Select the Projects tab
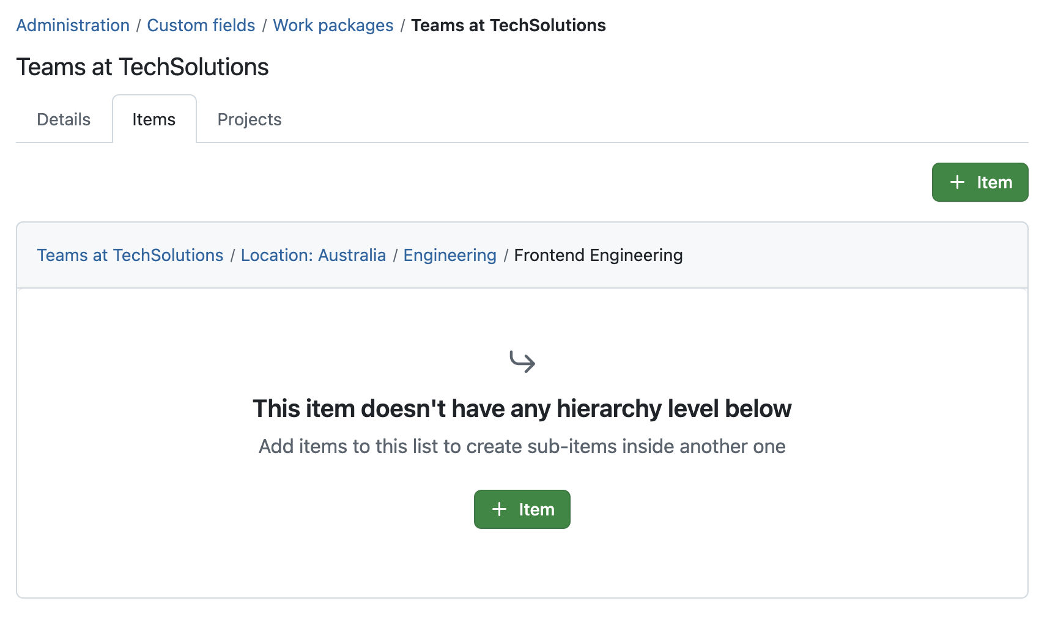1047x620 pixels. [249, 119]
